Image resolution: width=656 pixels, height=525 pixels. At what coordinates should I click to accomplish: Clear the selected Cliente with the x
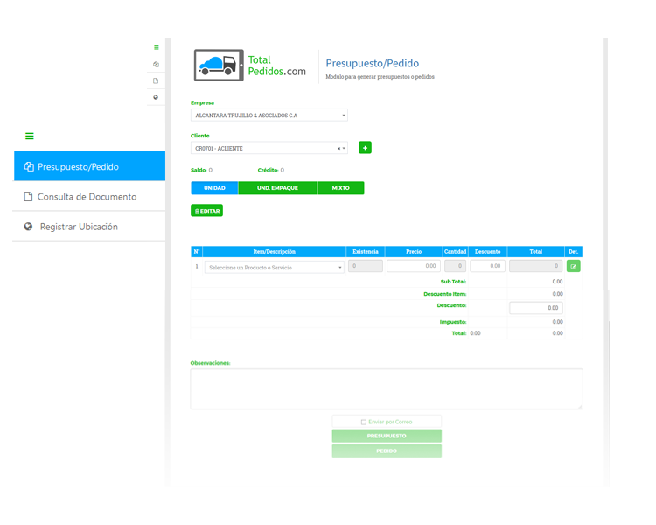[338, 149]
